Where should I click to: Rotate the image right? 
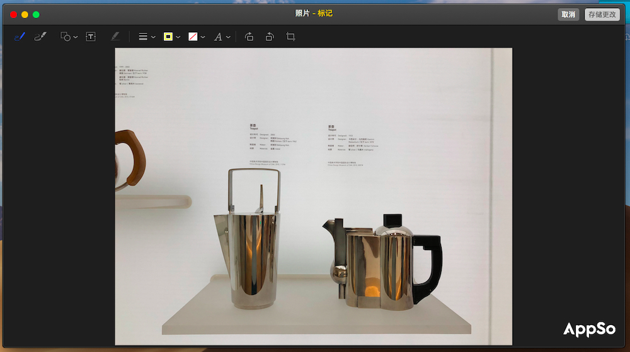[270, 37]
